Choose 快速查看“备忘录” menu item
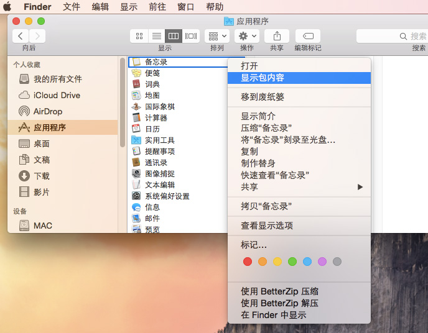Image resolution: width=428 pixels, height=333 pixels. [x=299, y=175]
